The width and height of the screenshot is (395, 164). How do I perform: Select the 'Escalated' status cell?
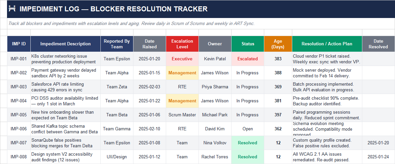(248, 59)
